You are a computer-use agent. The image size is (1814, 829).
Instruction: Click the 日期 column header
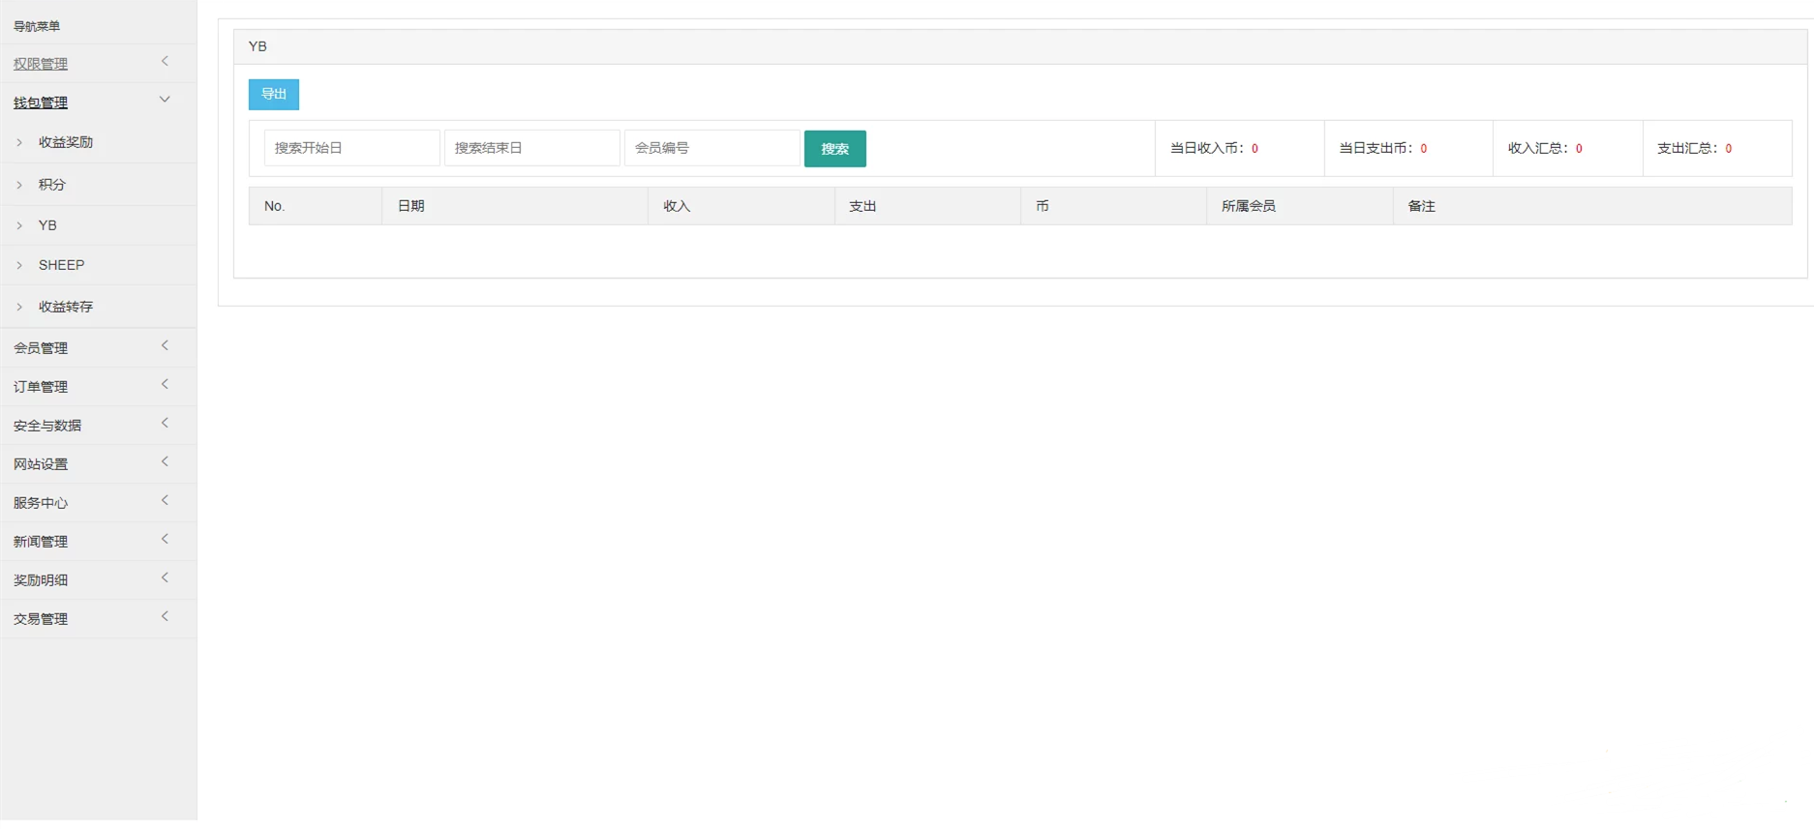click(x=515, y=206)
